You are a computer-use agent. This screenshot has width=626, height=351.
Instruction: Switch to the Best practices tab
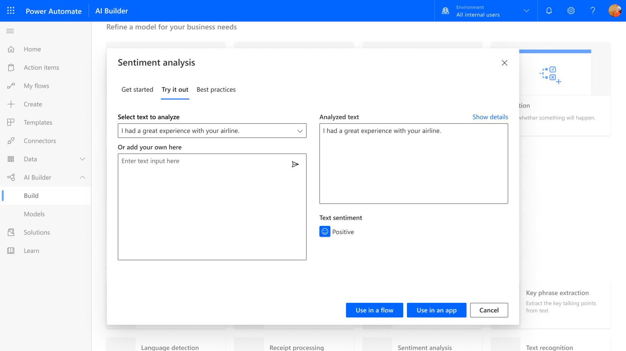(x=216, y=89)
